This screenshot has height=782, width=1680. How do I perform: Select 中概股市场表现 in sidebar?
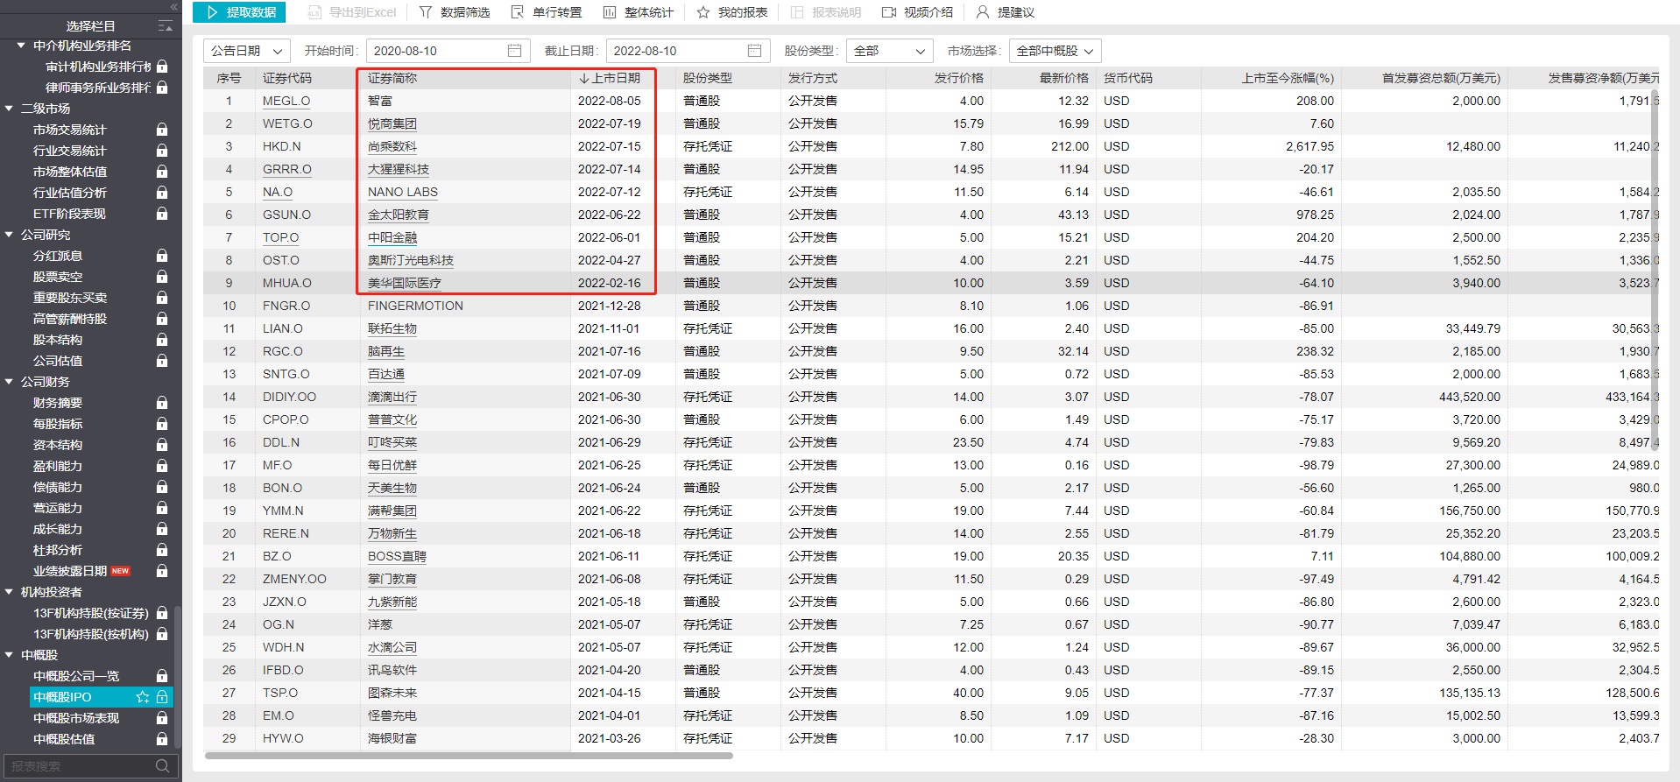[x=76, y=718]
